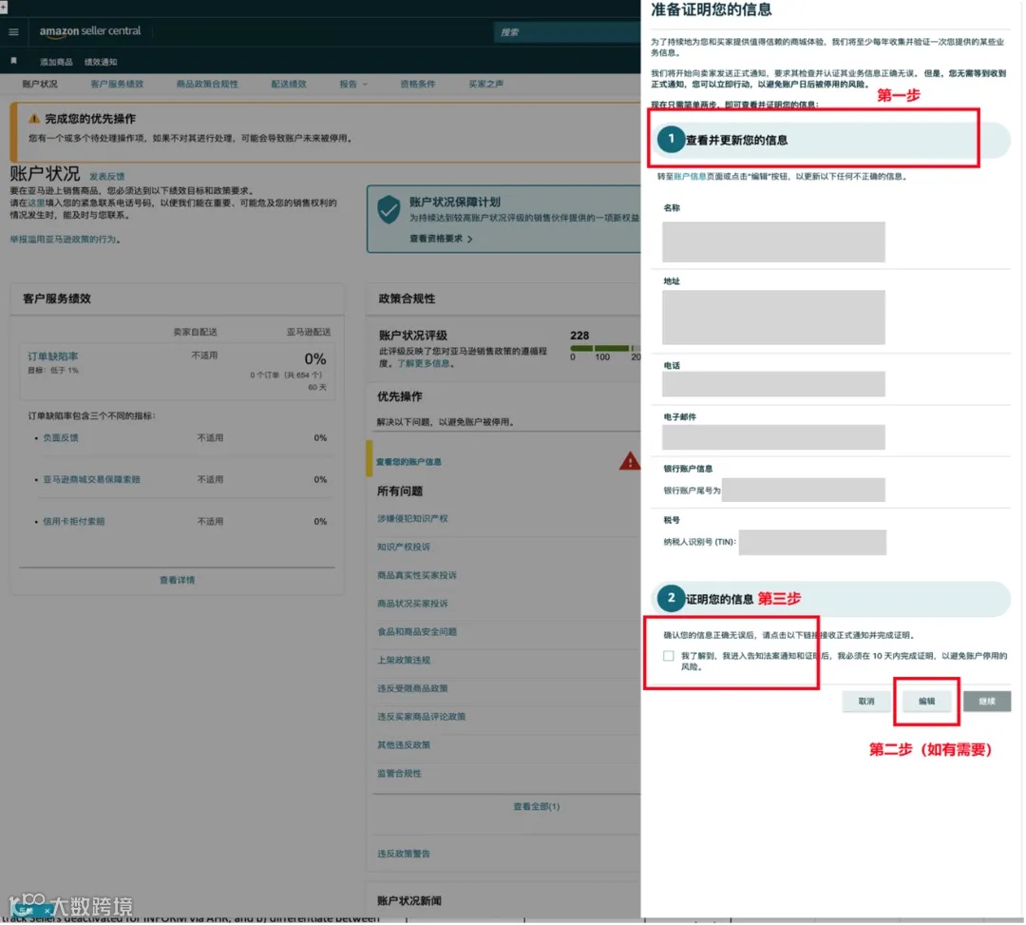
Task: Open 其他违反政策 link
Action: point(404,745)
